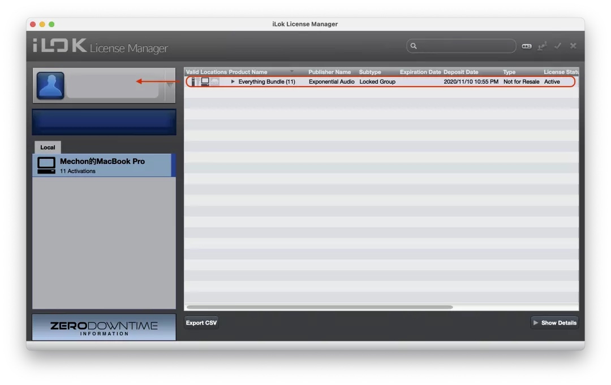Screen dimensions: 611x385
Task: Click the "Locked Group" subtype cell
Action: pos(377,82)
